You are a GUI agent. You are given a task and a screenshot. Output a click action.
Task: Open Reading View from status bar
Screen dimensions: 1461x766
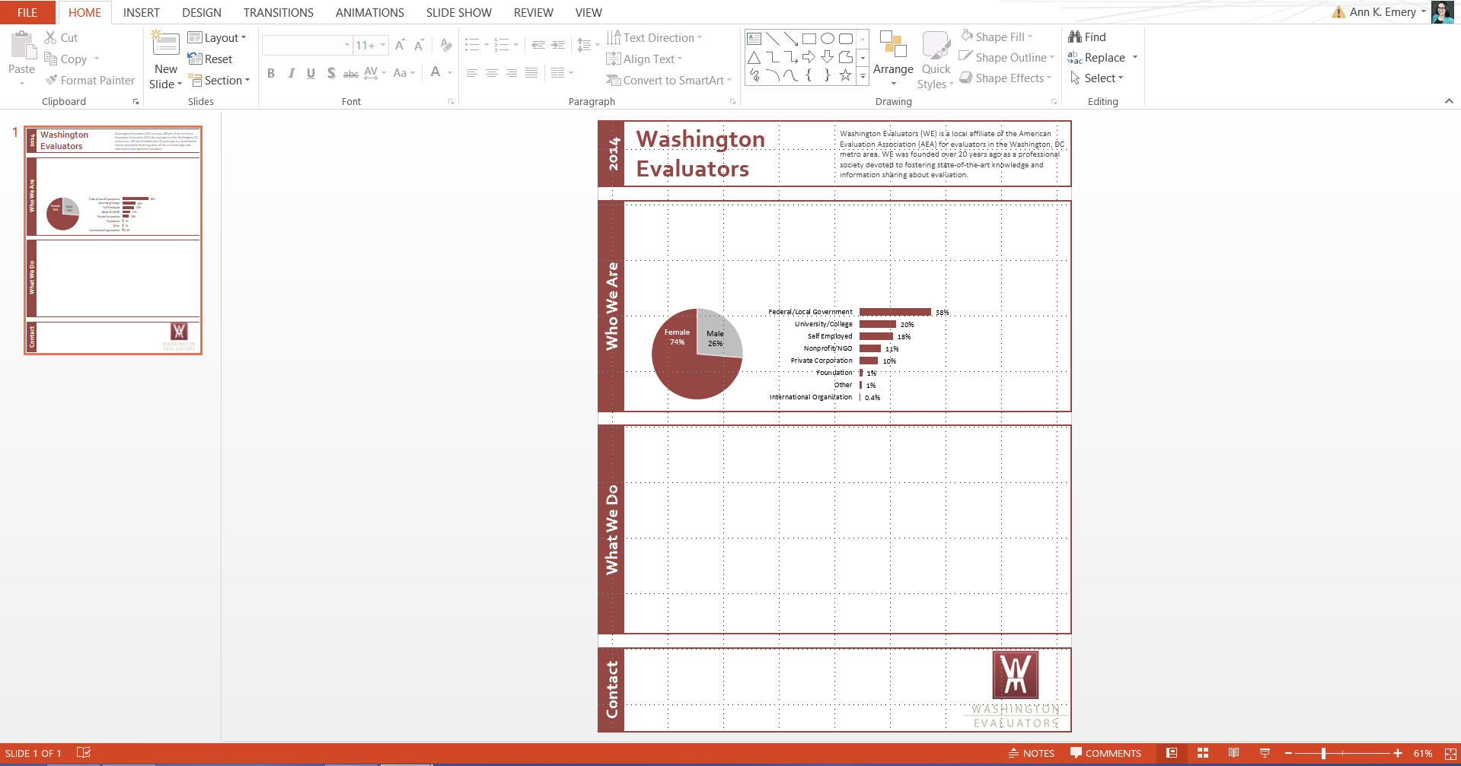[x=1233, y=753]
